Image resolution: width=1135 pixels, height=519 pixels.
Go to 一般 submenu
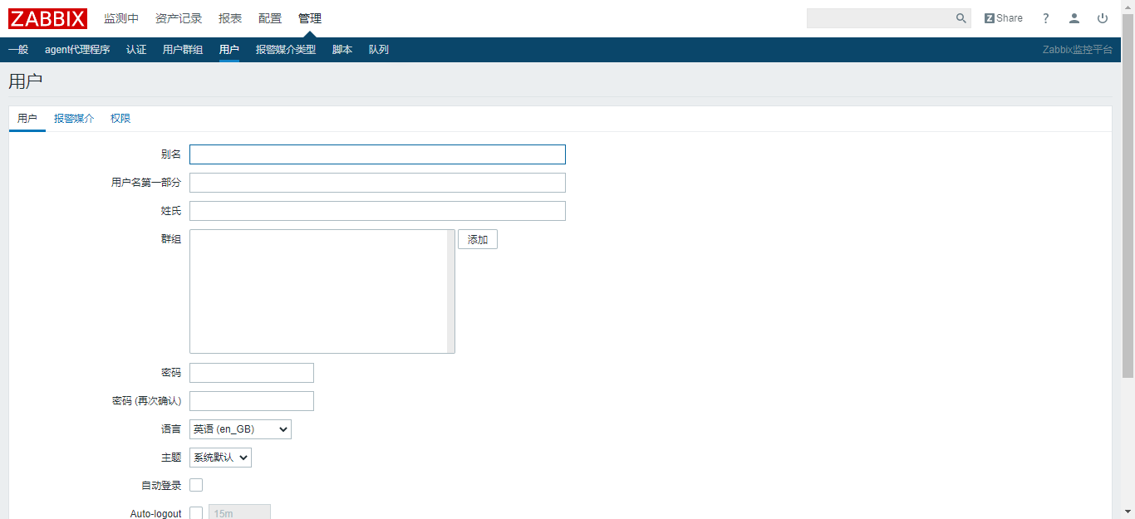18,50
